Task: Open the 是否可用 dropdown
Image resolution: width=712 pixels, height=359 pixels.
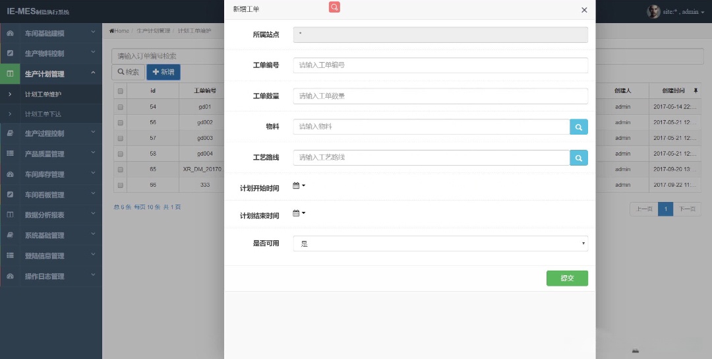Action: (440, 244)
